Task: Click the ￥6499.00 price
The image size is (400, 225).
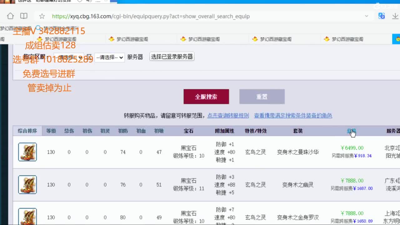Action: (352, 148)
